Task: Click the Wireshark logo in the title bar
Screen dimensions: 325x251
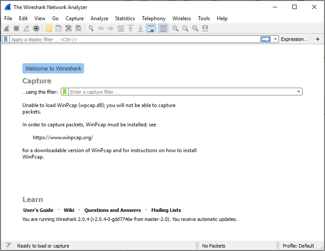Action: (8, 7)
